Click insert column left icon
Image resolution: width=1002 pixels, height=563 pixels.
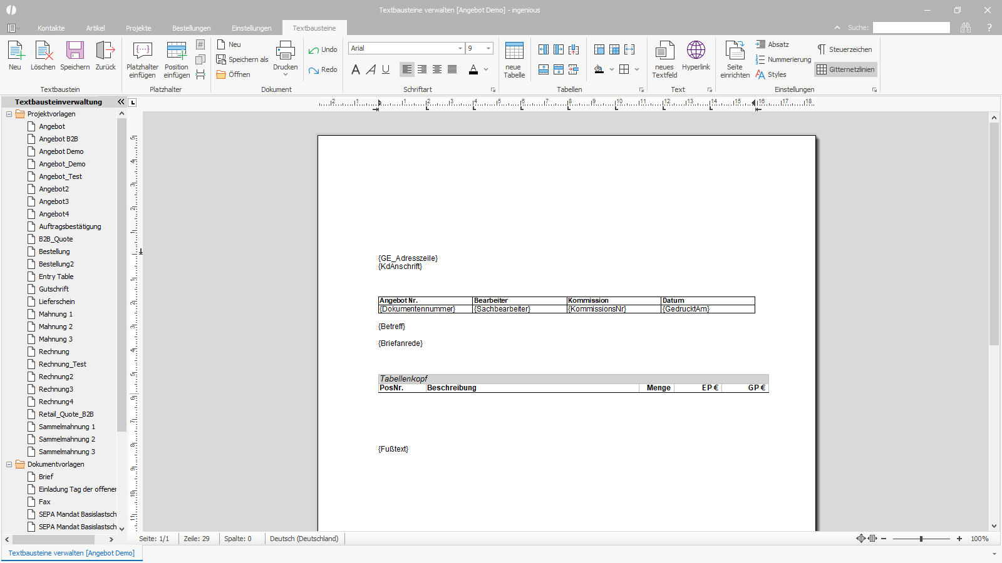pyautogui.click(x=544, y=49)
